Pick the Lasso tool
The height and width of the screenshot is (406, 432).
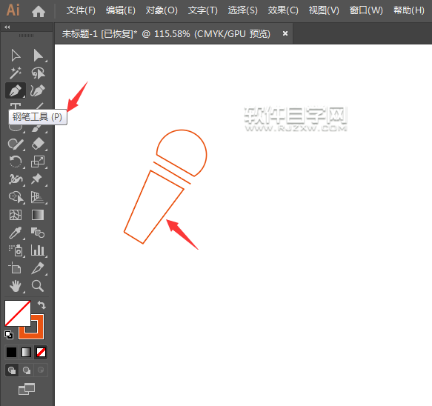(38, 73)
